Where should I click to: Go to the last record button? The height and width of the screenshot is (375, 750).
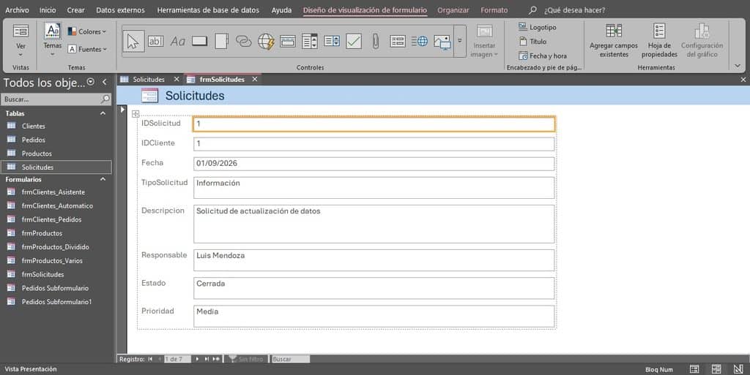tap(206, 359)
